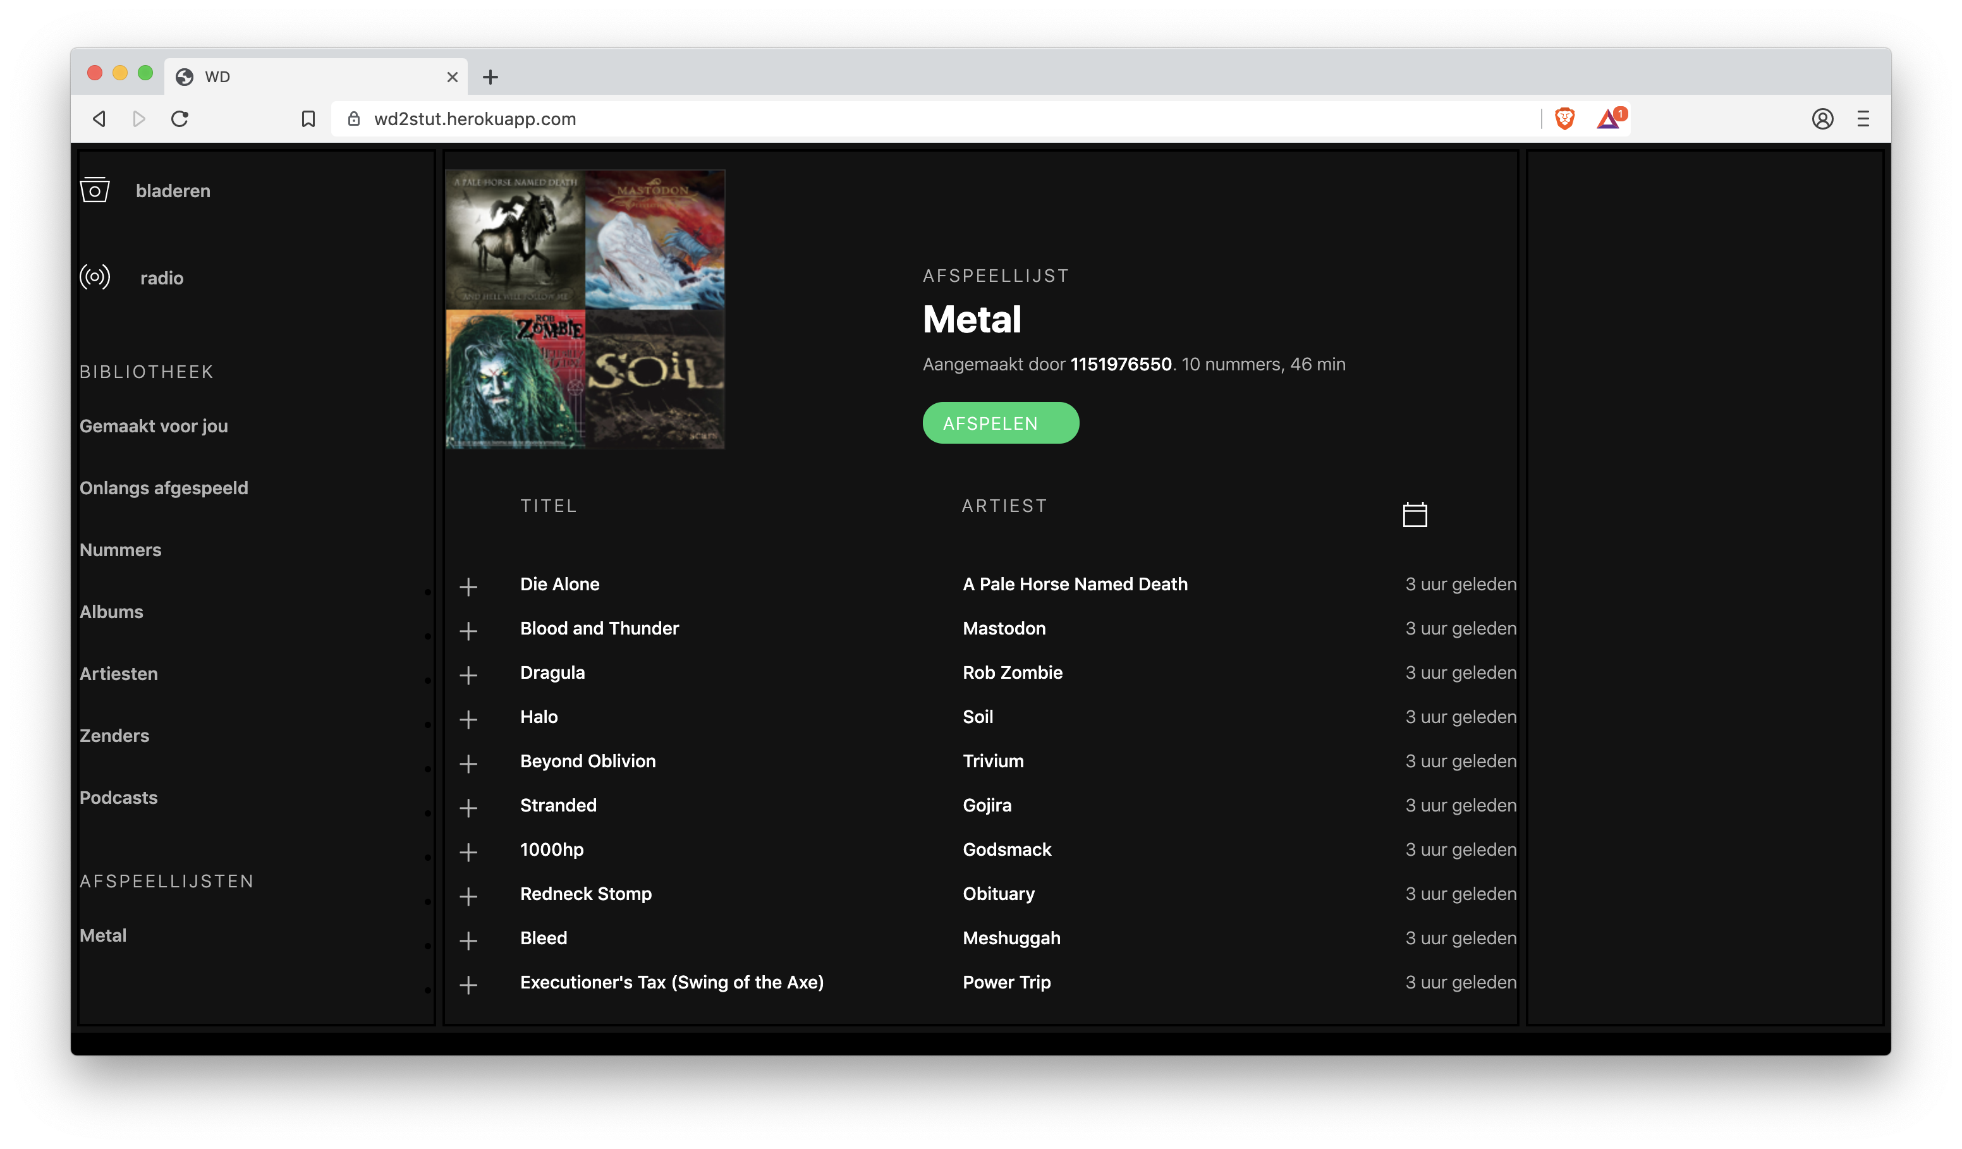Click the bladeren browse icon
The image size is (1962, 1149).
click(95, 190)
